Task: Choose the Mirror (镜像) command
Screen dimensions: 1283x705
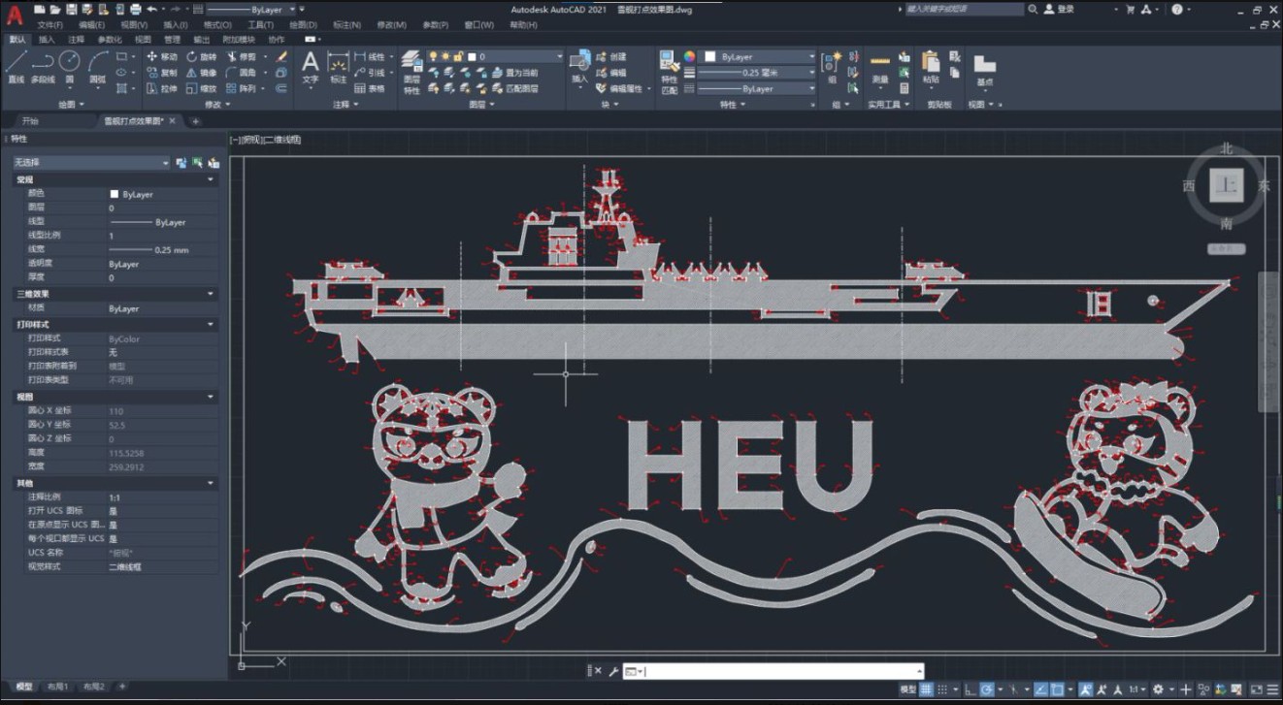Action: [202, 72]
